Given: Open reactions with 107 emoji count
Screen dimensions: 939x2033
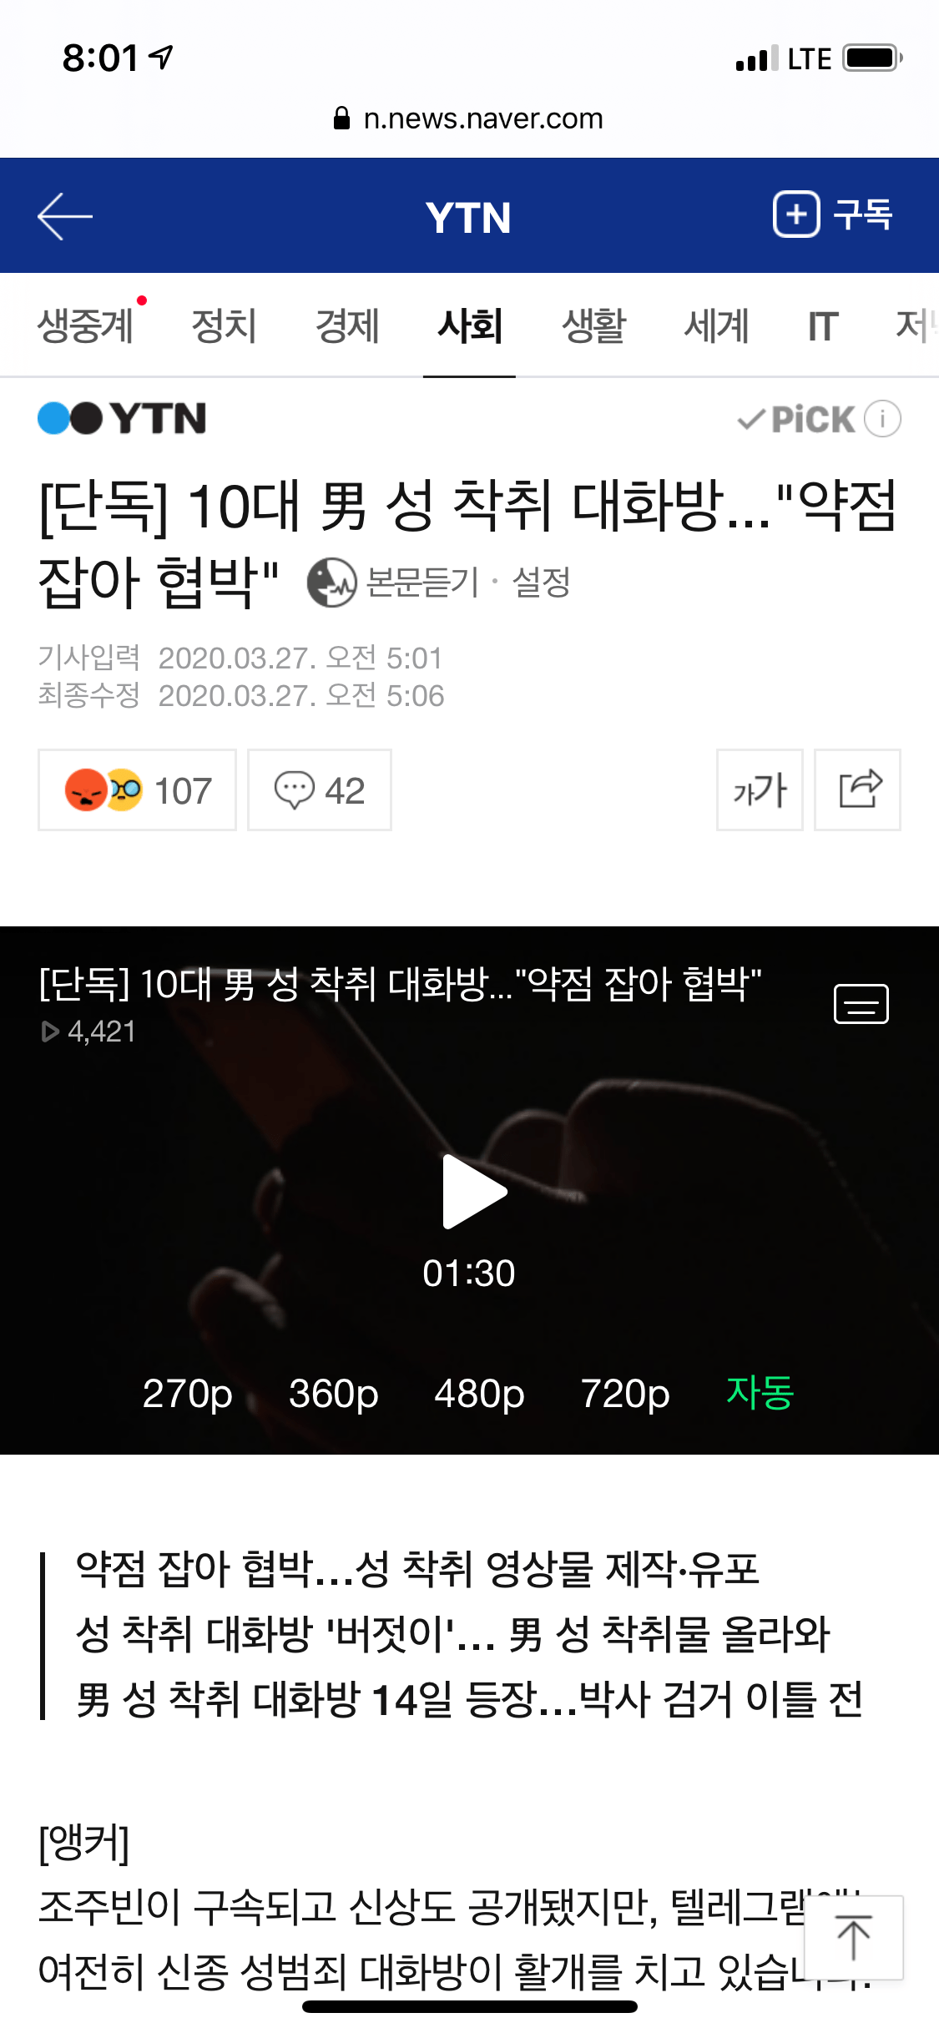Looking at the screenshot, I should click(x=137, y=789).
